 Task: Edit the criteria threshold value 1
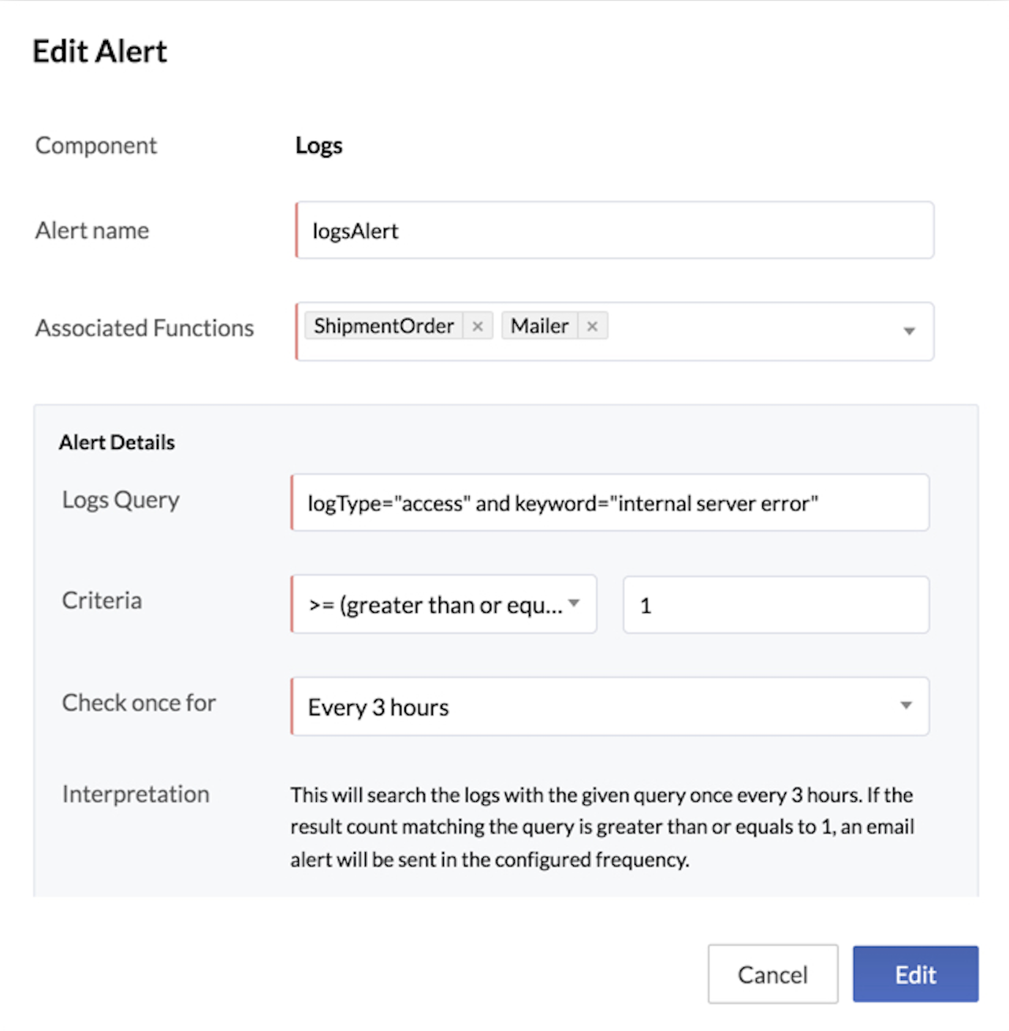click(775, 605)
